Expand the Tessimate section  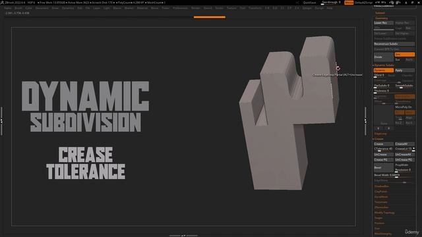(381, 202)
